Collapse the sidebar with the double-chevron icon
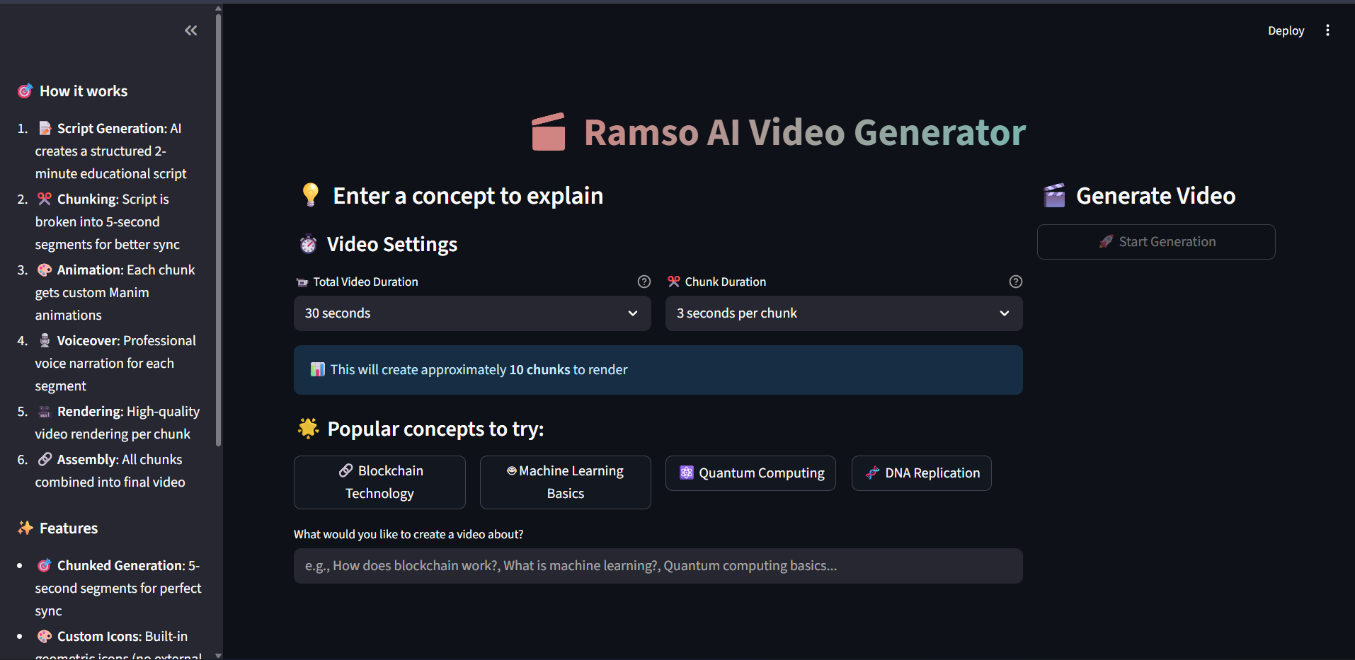Image resolution: width=1355 pixels, height=660 pixels. 191,30
